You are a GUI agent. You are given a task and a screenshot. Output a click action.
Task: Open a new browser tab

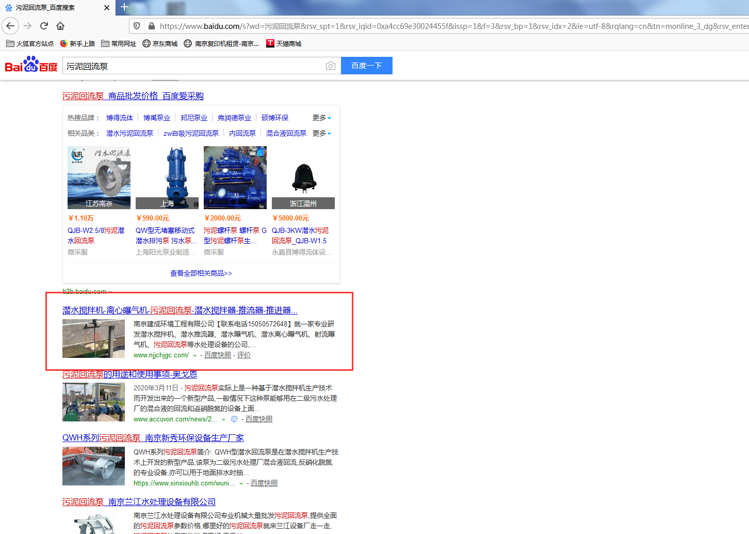(124, 7)
